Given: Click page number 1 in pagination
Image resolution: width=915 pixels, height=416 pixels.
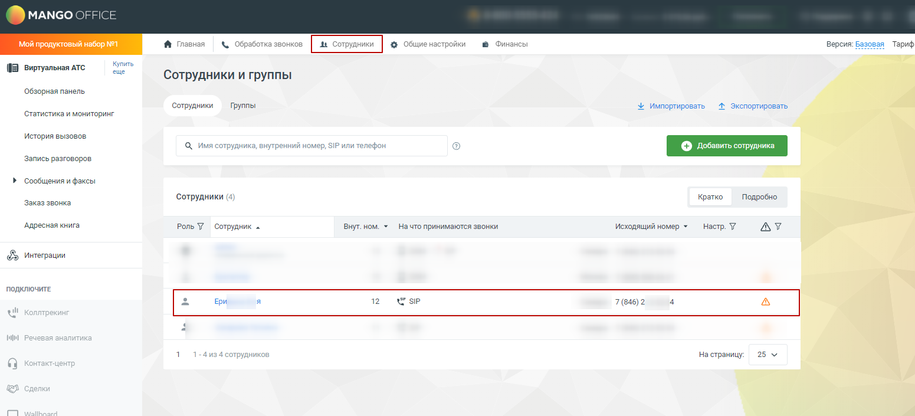Looking at the screenshot, I should 178,355.
